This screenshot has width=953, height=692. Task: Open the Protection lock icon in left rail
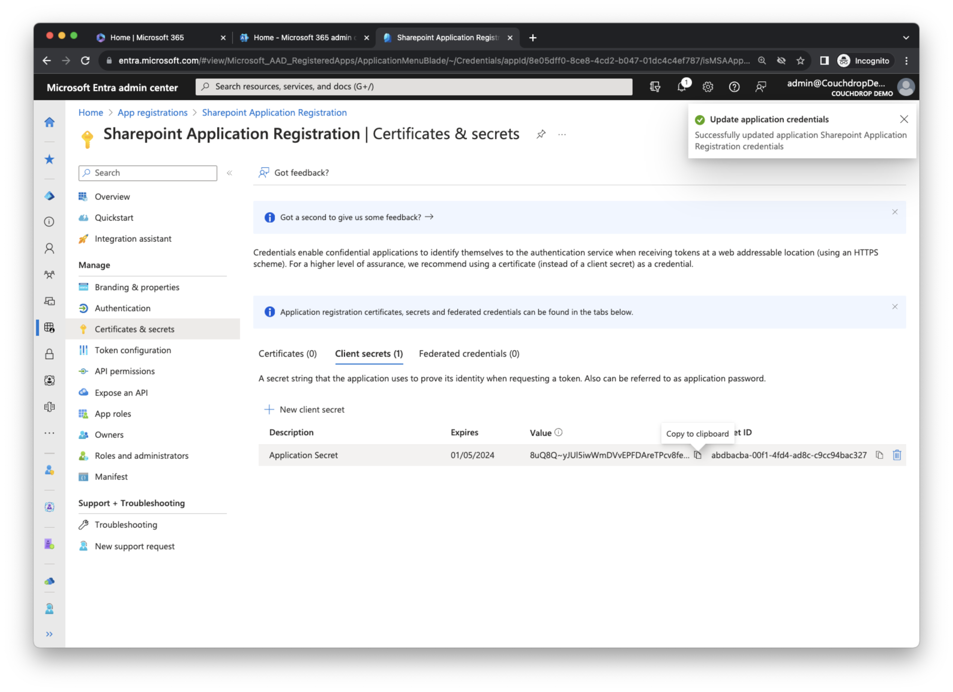(49, 354)
